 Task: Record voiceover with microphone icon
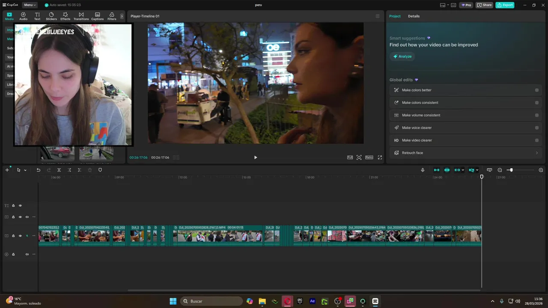coord(423,170)
